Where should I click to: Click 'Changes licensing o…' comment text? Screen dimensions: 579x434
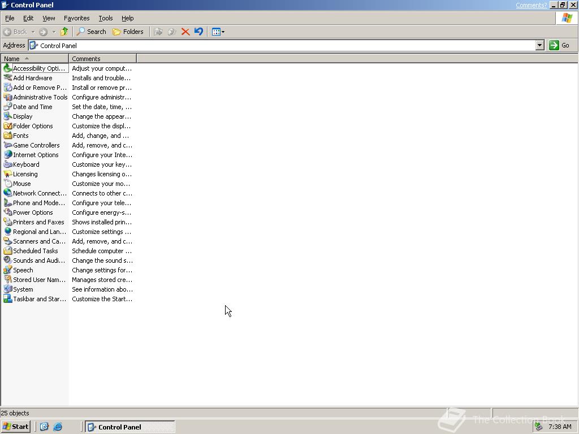(x=102, y=174)
